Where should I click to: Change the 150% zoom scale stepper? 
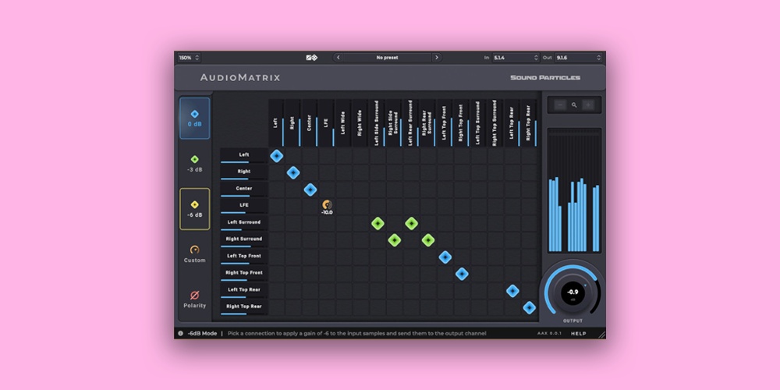click(x=189, y=58)
